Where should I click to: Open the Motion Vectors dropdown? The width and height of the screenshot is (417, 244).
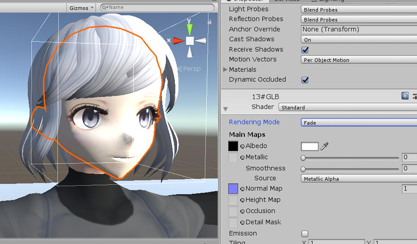359,60
